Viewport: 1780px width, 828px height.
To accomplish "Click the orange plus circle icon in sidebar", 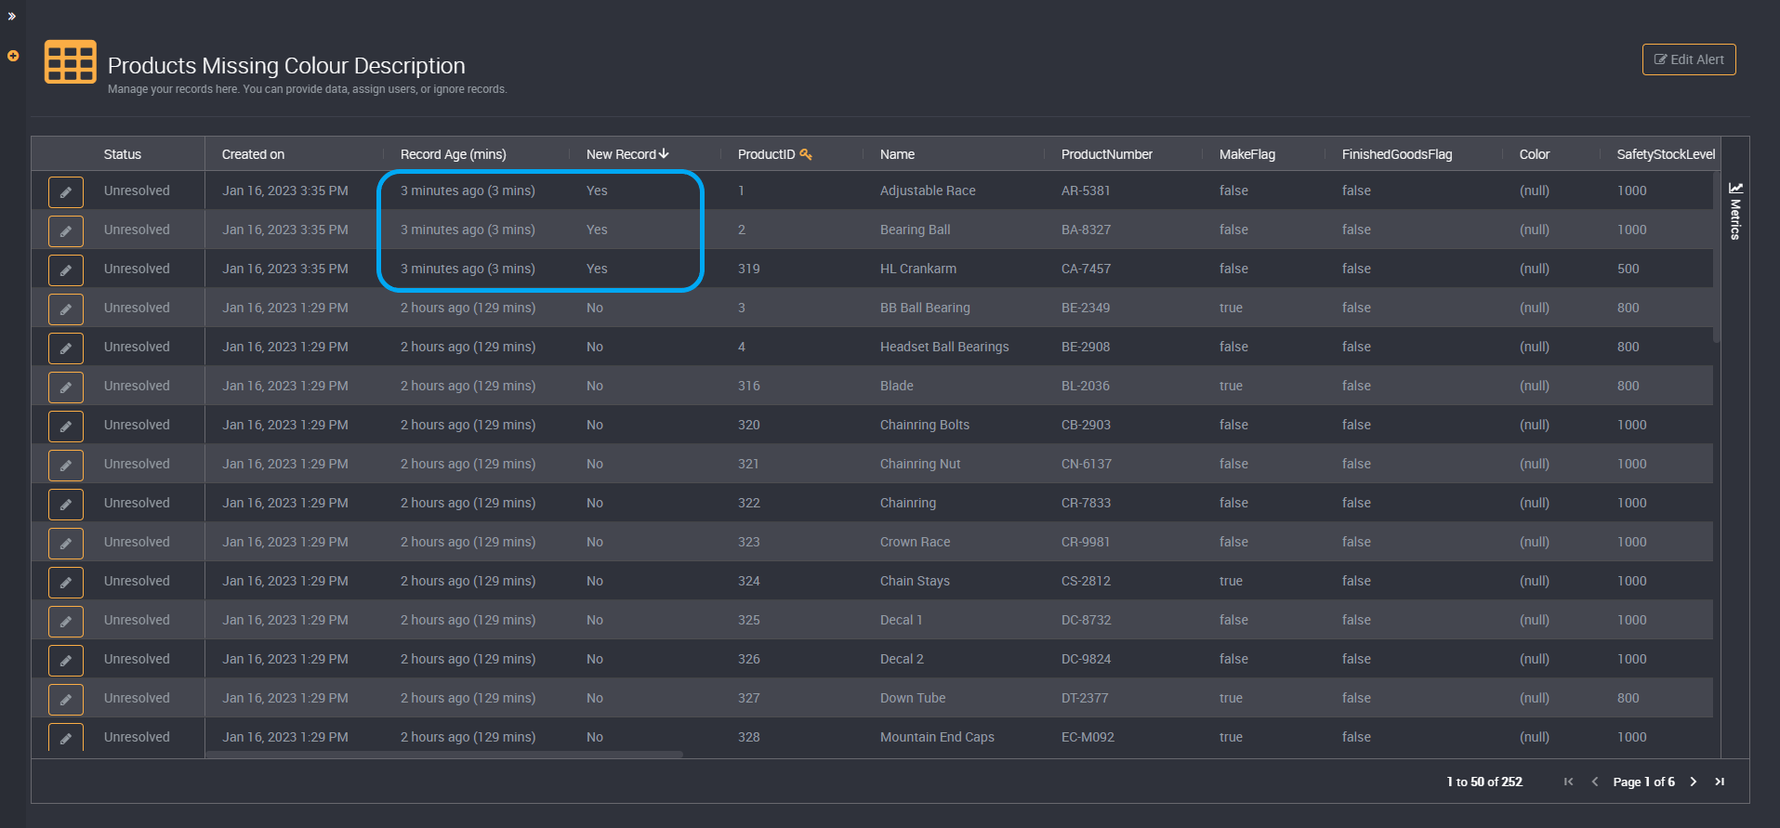I will [13, 56].
